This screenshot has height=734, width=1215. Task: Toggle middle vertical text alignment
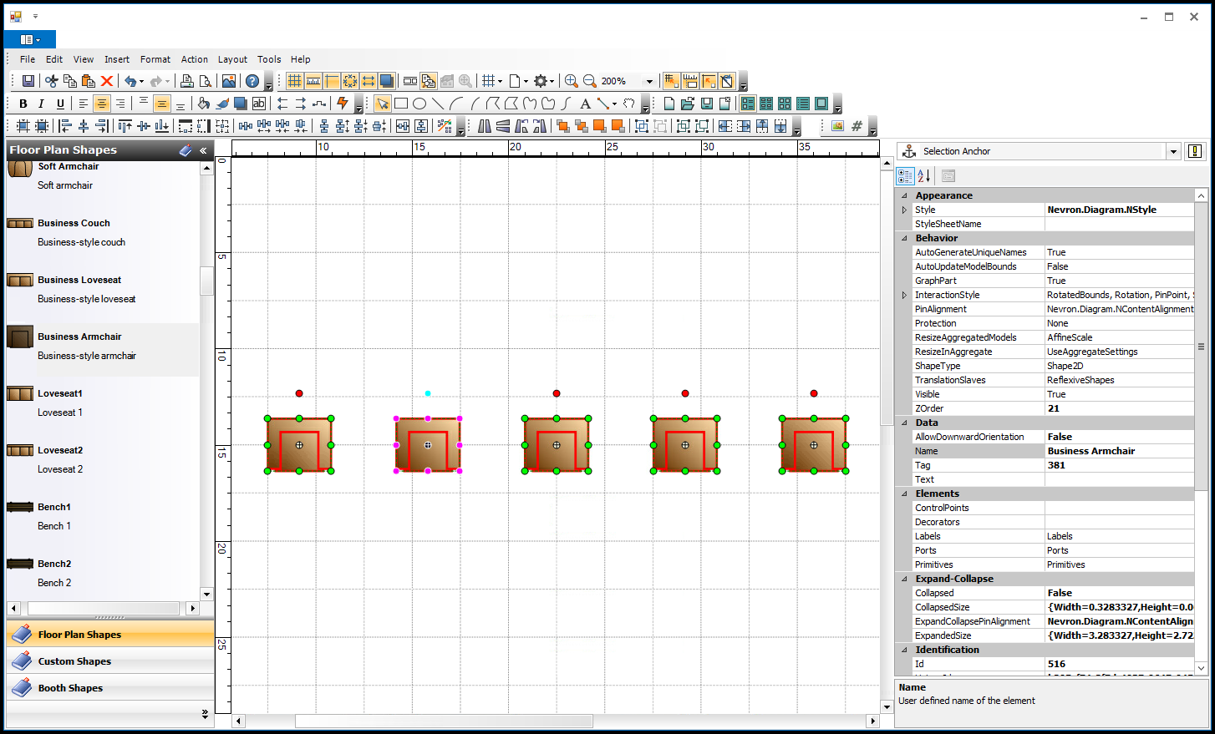162,104
